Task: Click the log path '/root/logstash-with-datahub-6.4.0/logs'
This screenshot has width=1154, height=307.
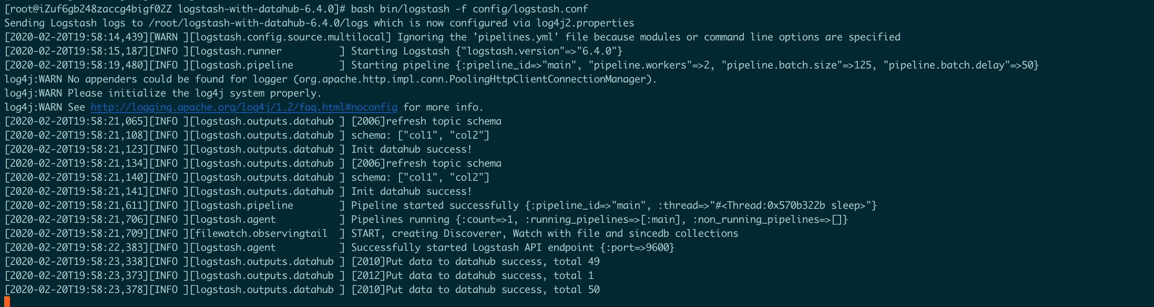Action: pyautogui.click(x=258, y=23)
